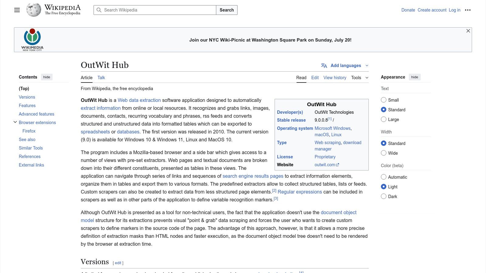Click the Donate link
This screenshot has height=273, width=486.
coord(408,10)
